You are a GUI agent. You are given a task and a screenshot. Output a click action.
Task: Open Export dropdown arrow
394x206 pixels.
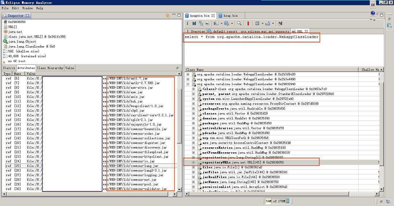click(x=273, y=23)
